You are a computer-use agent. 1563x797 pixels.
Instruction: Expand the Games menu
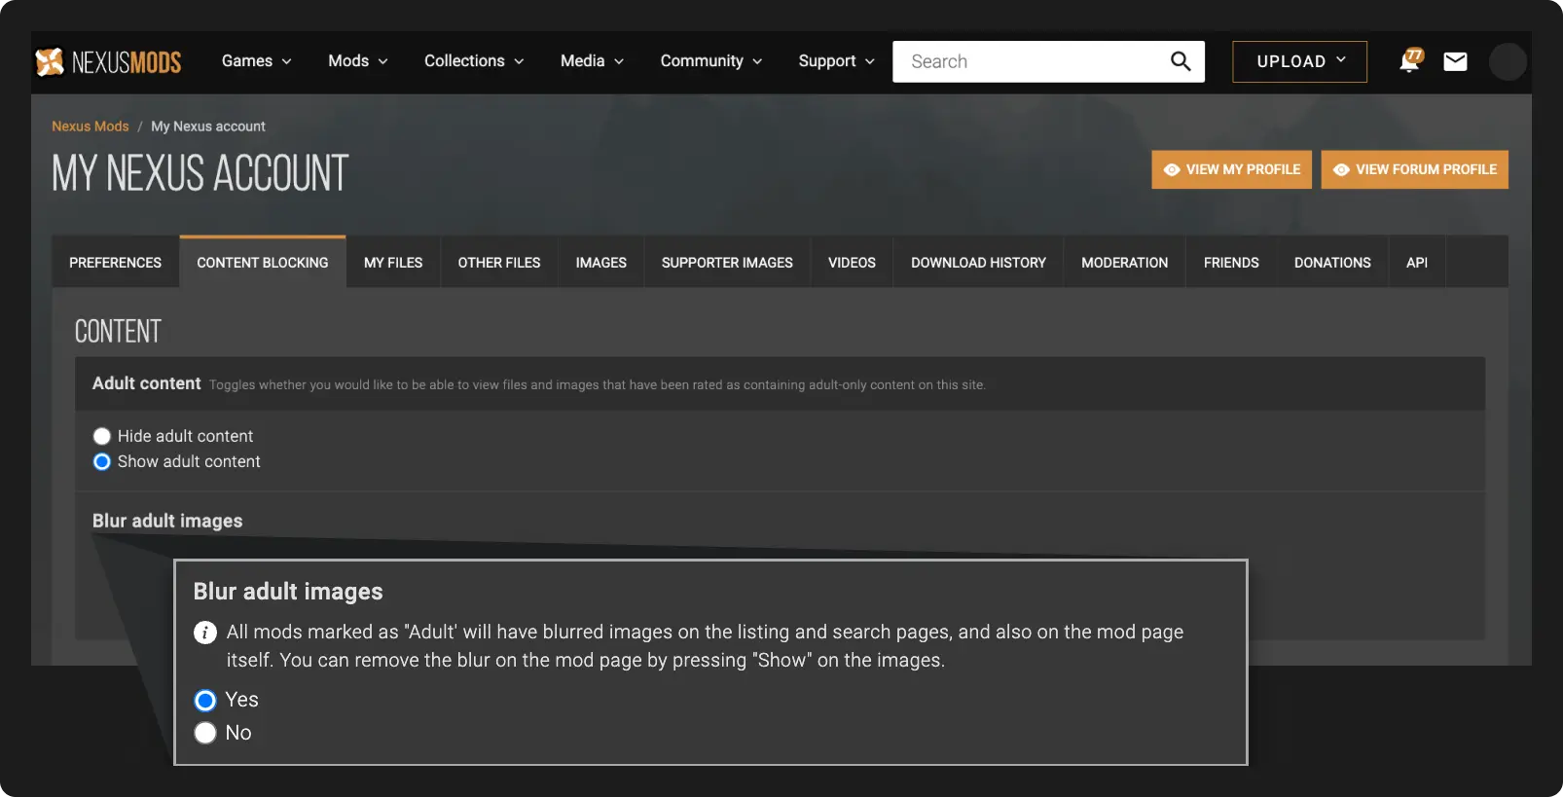click(257, 61)
